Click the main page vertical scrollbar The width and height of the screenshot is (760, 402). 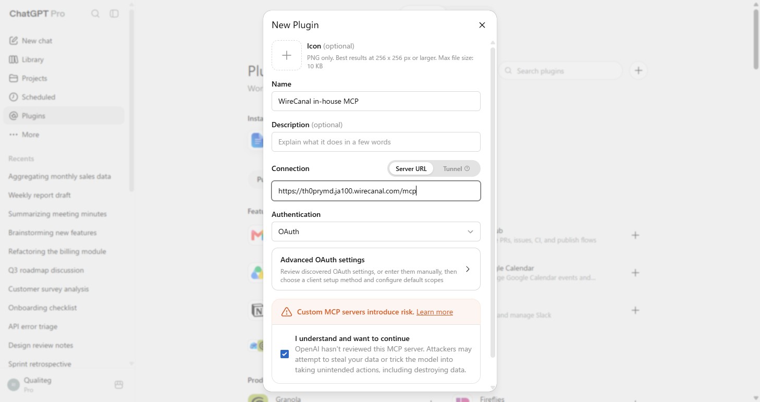[x=756, y=39]
